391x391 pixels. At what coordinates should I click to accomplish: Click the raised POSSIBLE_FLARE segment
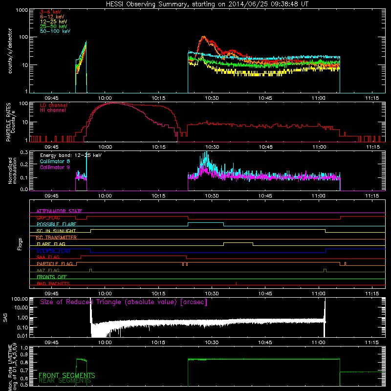[206, 223]
